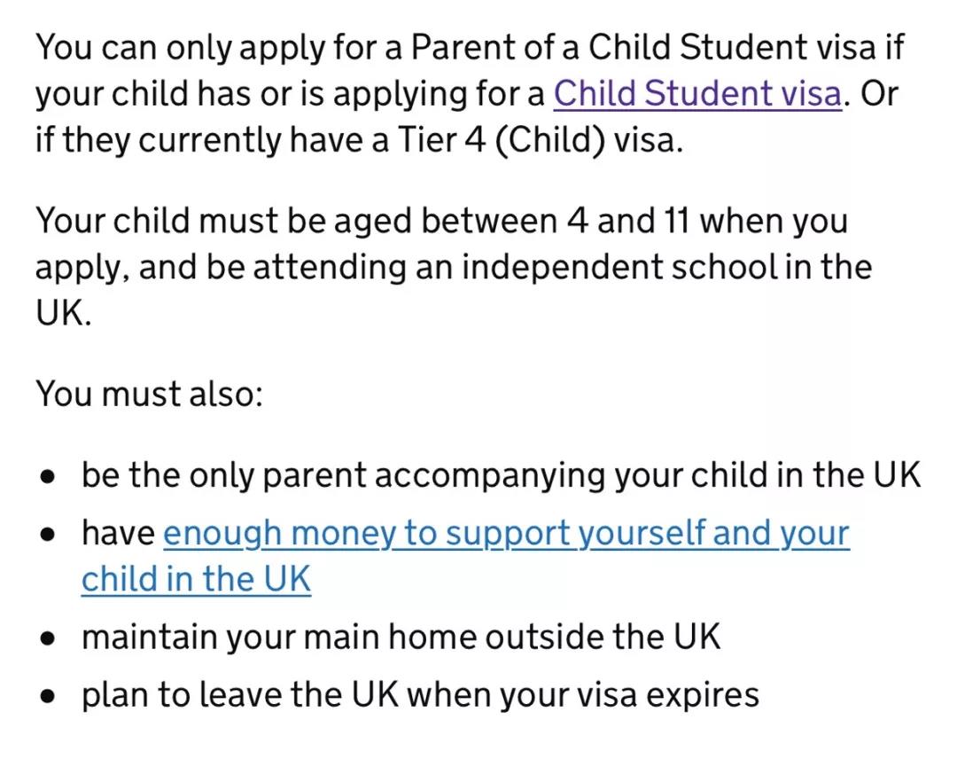Click the 'You must also:' heading text
The width and height of the screenshot is (957, 767).
point(149,394)
